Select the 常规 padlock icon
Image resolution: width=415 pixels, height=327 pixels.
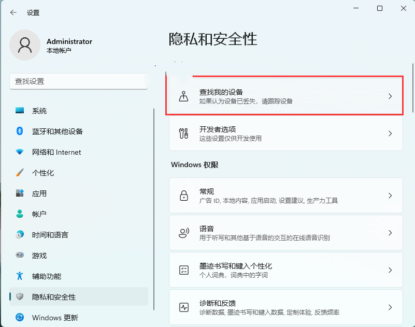183,196
